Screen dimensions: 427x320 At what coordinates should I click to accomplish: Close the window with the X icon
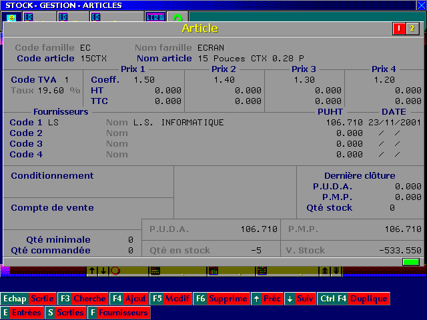click(421, 5)
